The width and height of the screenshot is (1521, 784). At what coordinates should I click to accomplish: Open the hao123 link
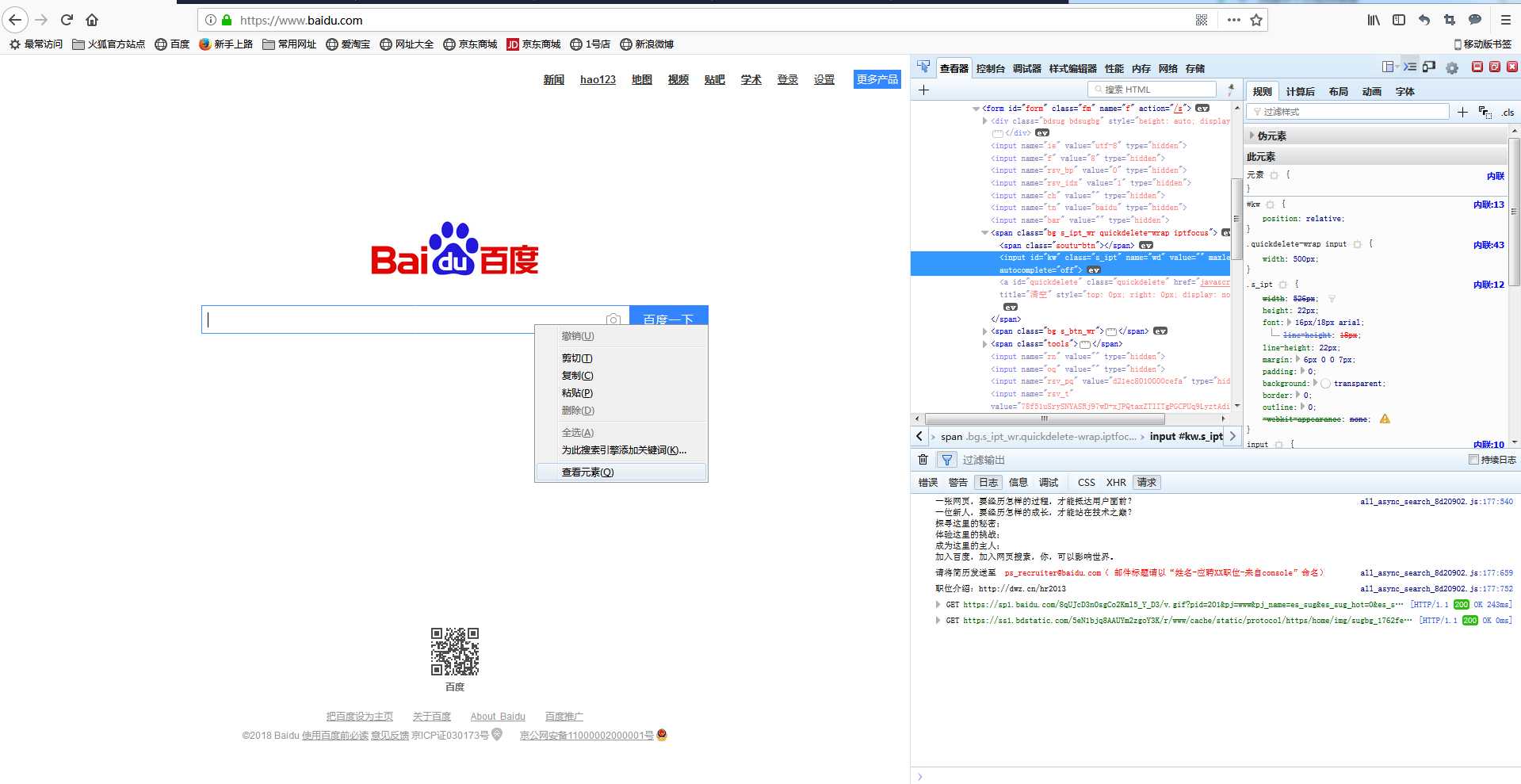coord(598,79)
